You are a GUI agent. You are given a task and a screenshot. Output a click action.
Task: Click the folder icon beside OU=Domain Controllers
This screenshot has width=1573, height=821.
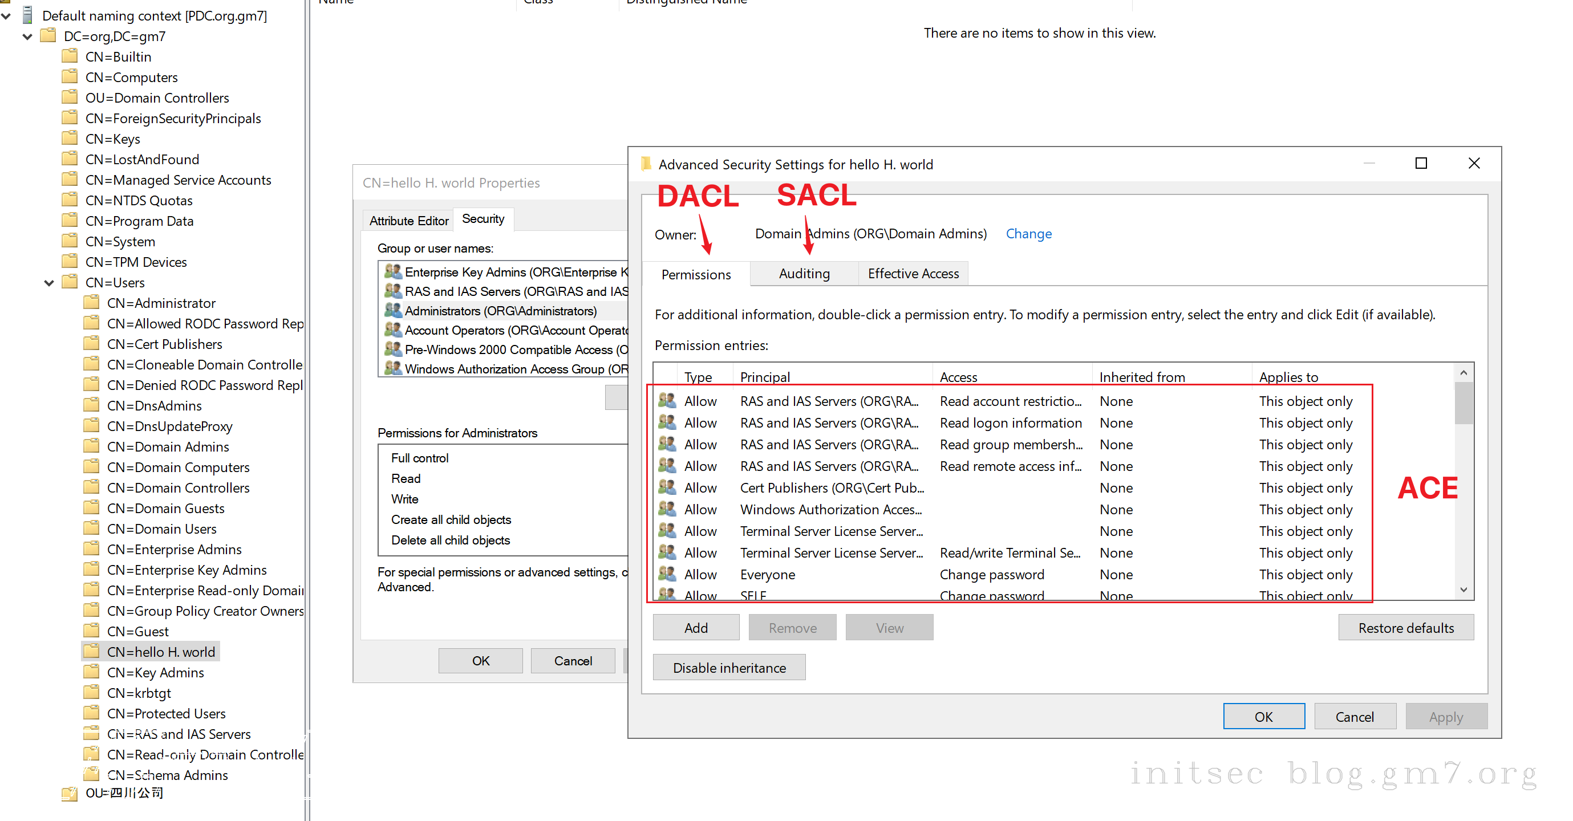point(70,97)
